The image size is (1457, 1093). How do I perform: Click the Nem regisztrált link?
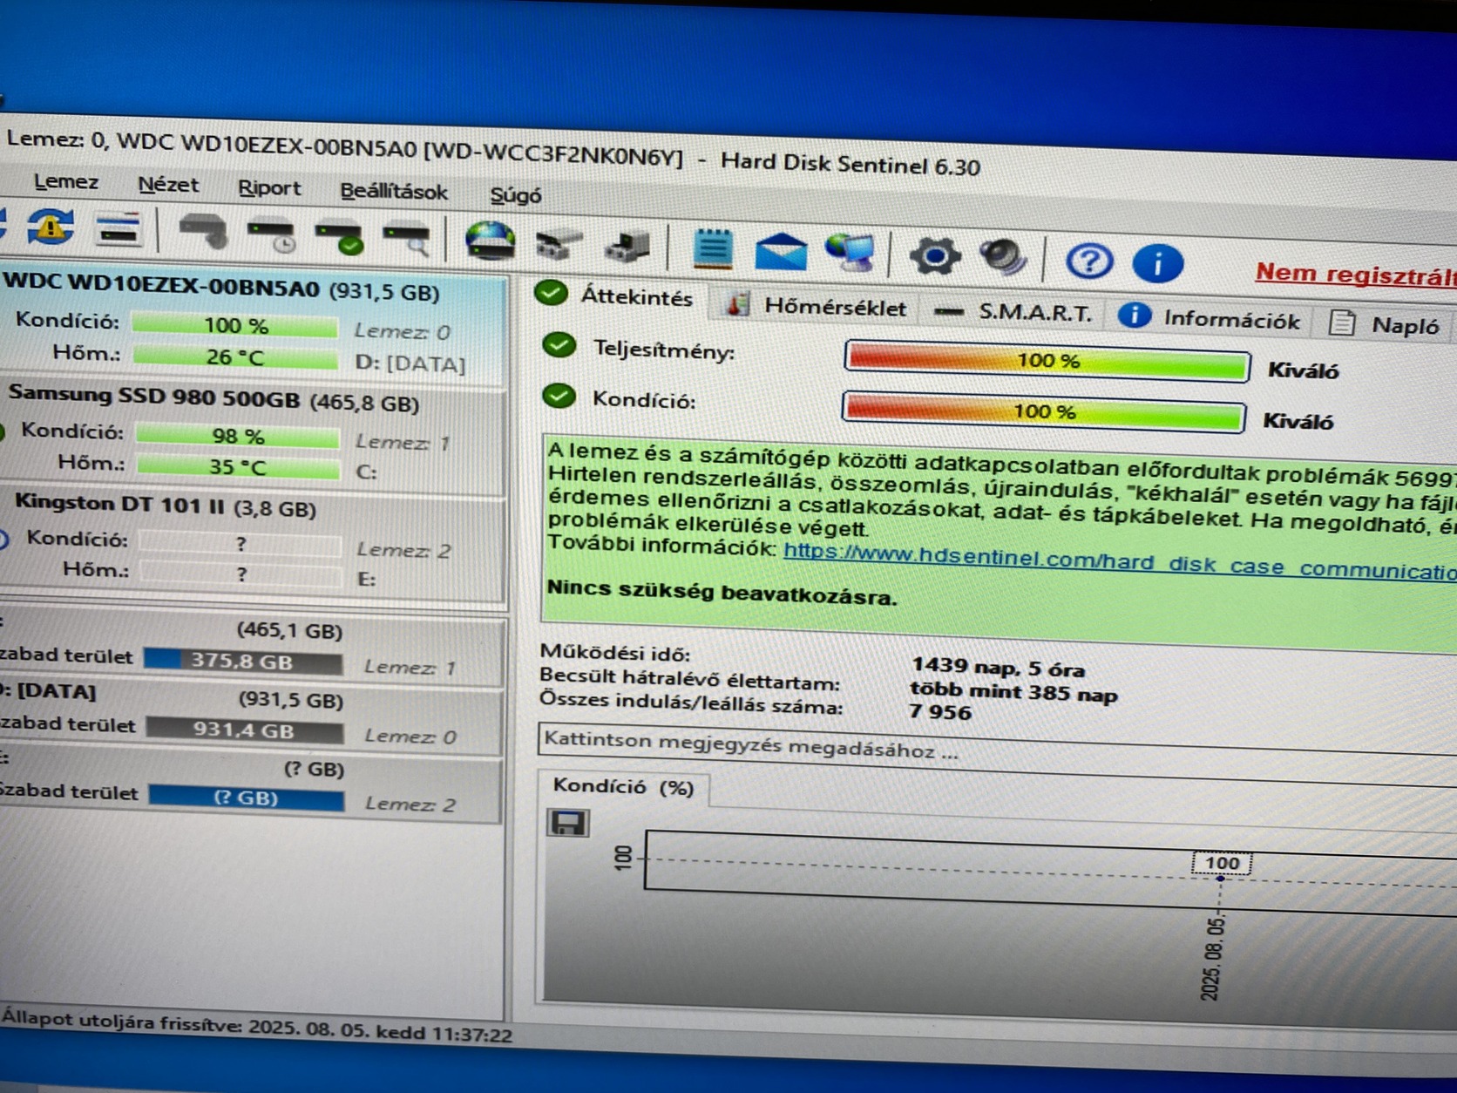coord(1355,275)
